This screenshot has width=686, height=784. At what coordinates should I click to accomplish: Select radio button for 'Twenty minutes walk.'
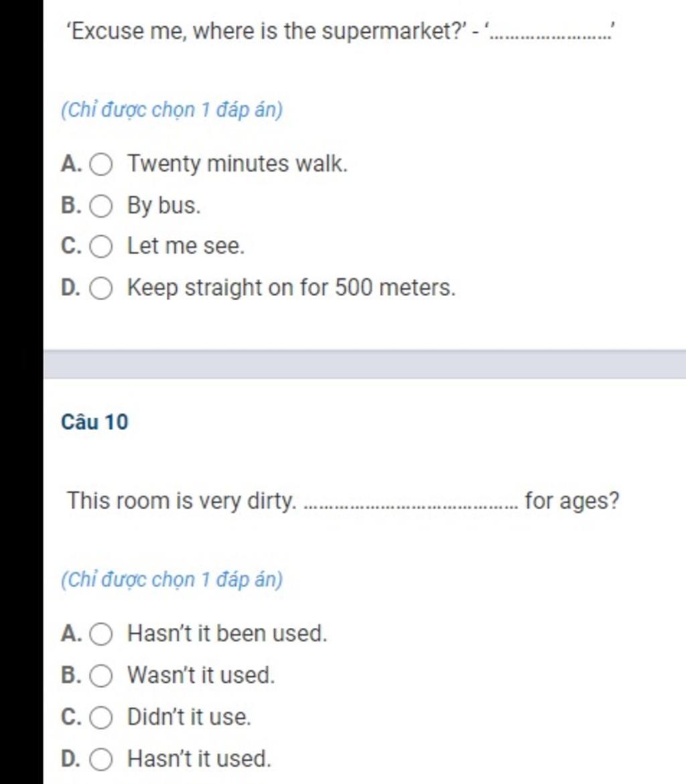(101, 164)
